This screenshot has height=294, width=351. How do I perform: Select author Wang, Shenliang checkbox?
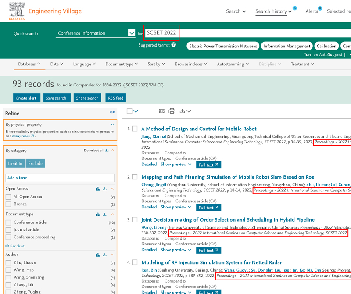coord(8,277)
